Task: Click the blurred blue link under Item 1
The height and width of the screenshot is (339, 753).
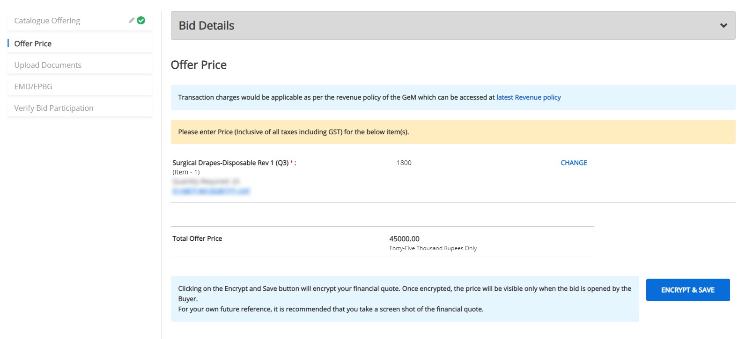Action: 211,191
